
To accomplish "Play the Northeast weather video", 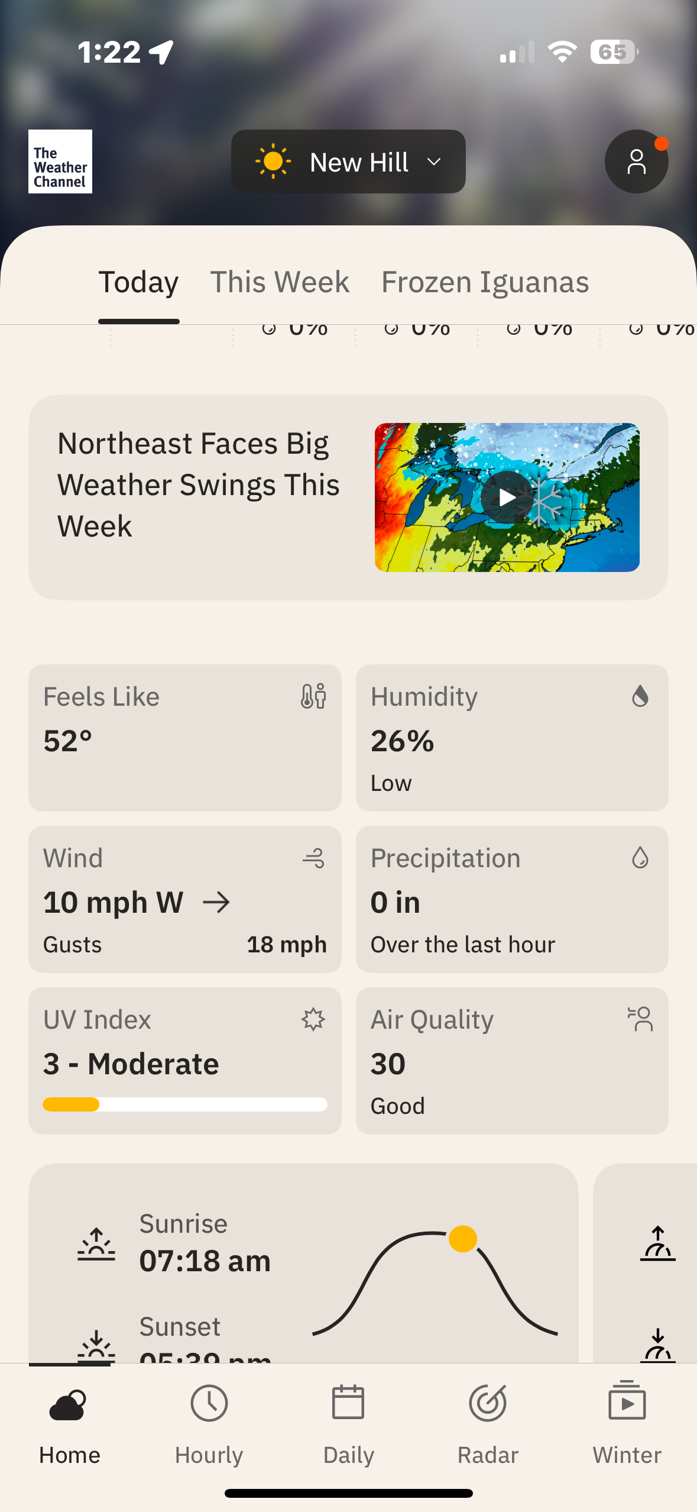I will tap(507, 497).
